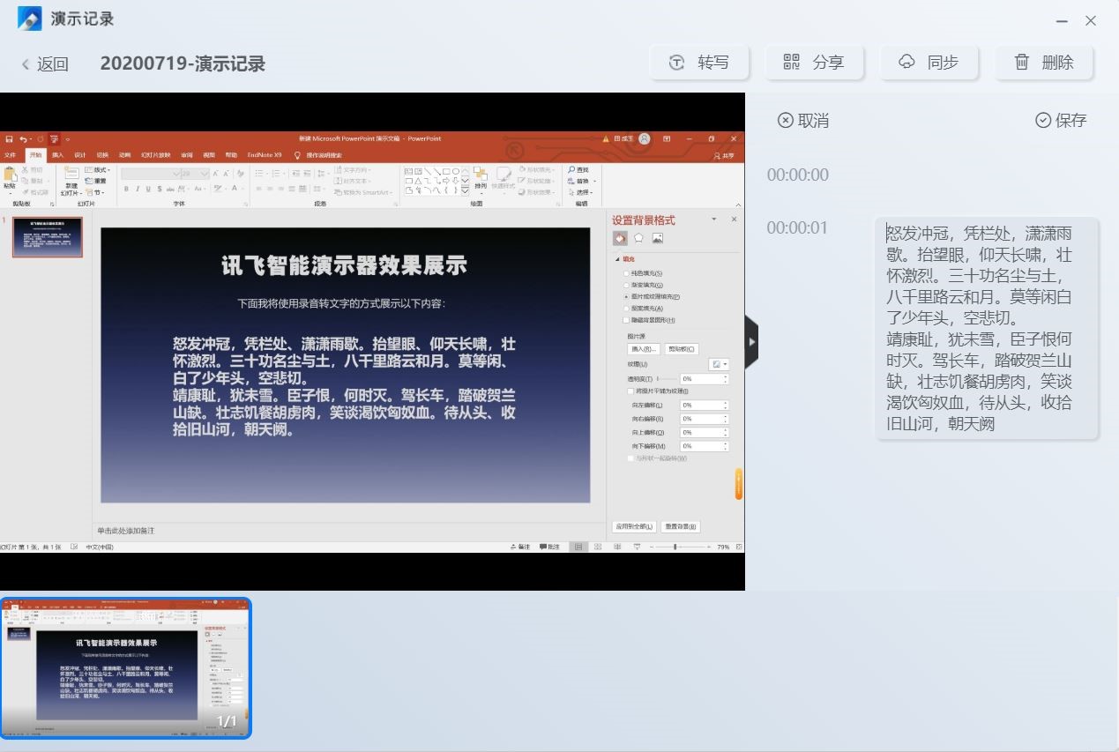The image size is (1119, 752).
Task: Click the pentagon effects icon in 设置背景格式 pane
Action: pyautogui.click(x=638, y=238)
